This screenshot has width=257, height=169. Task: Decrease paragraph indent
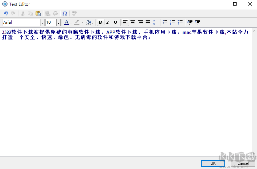(x=197, y=22)
